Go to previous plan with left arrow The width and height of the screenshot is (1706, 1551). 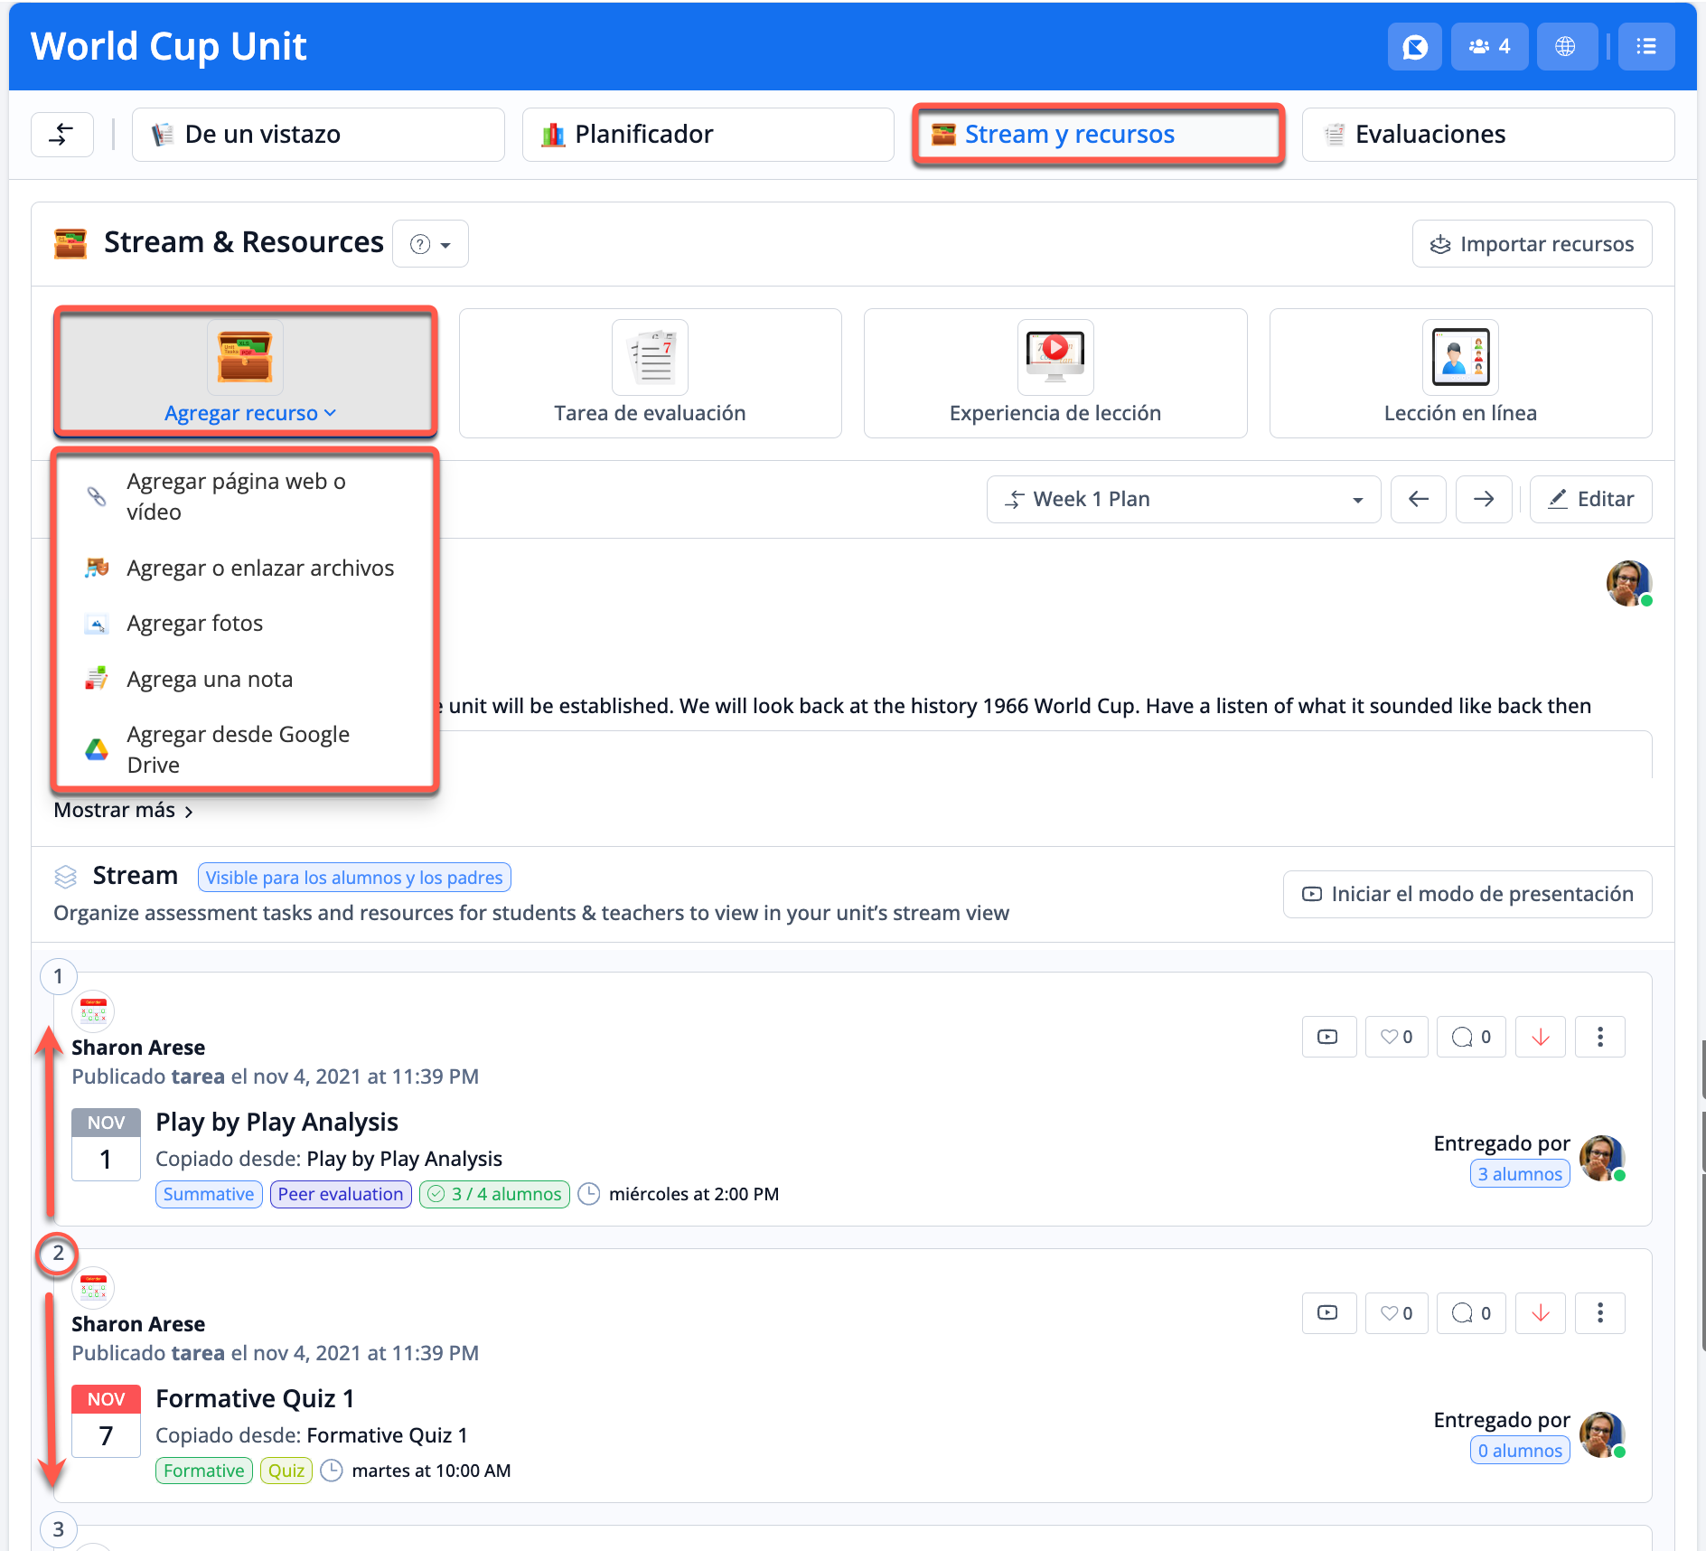click(x=1418, y=499)
